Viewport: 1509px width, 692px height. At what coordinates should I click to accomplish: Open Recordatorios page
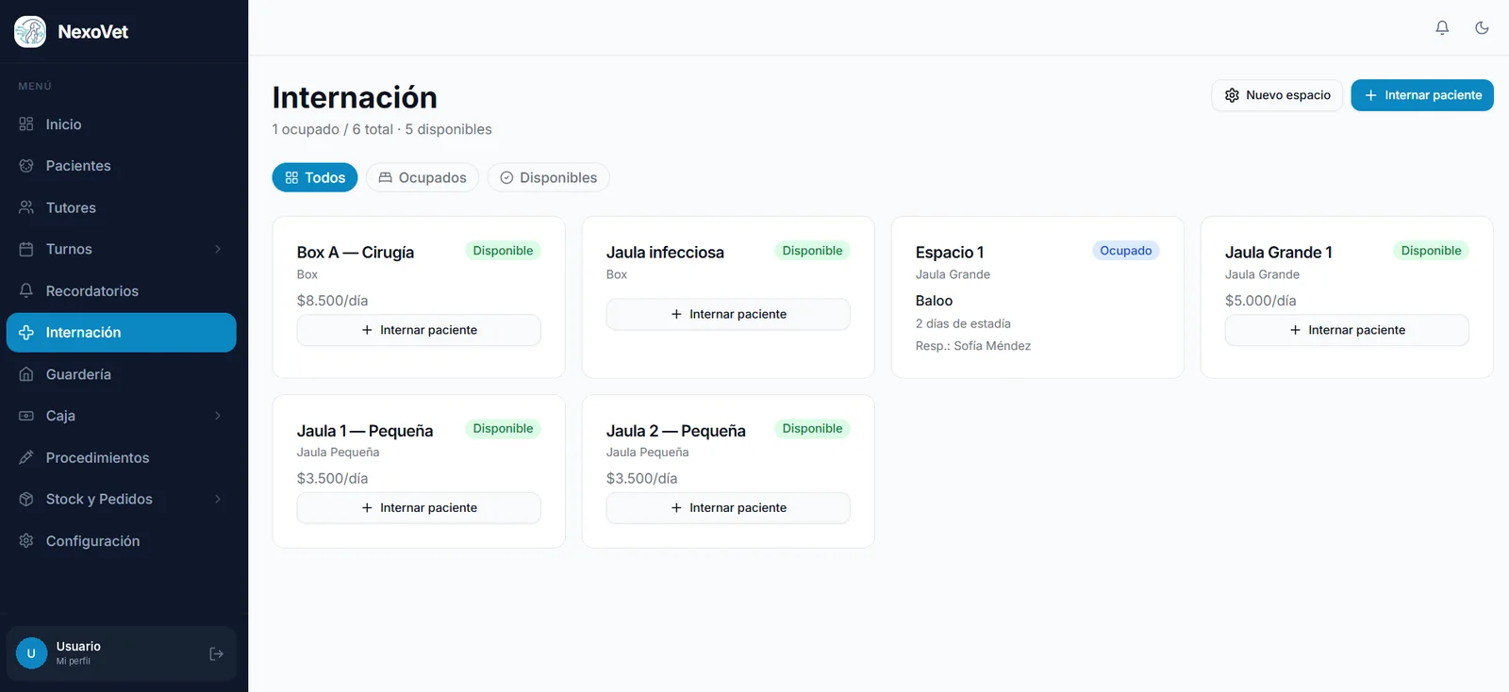pos(121,290)
